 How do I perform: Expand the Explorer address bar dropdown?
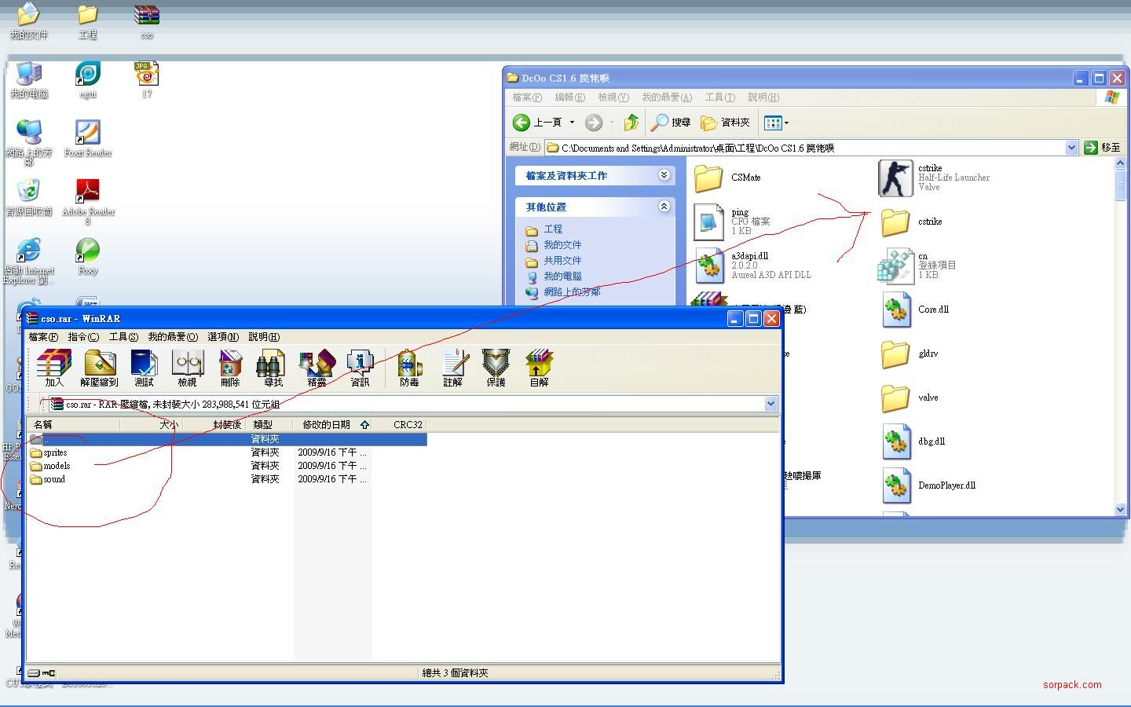click(1071, 148)
